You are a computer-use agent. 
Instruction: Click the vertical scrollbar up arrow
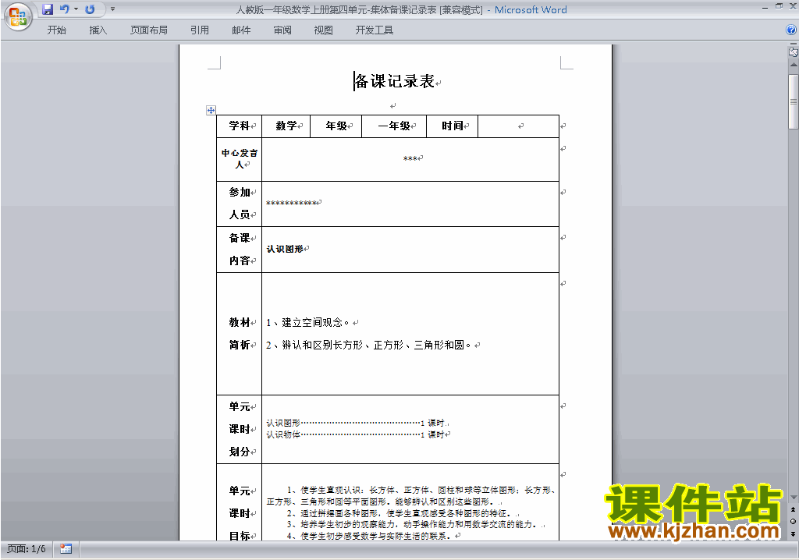tap(794, 66)
